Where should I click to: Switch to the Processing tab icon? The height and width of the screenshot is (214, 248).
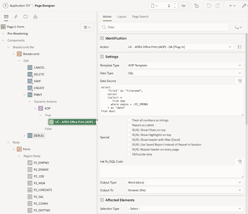26,17
